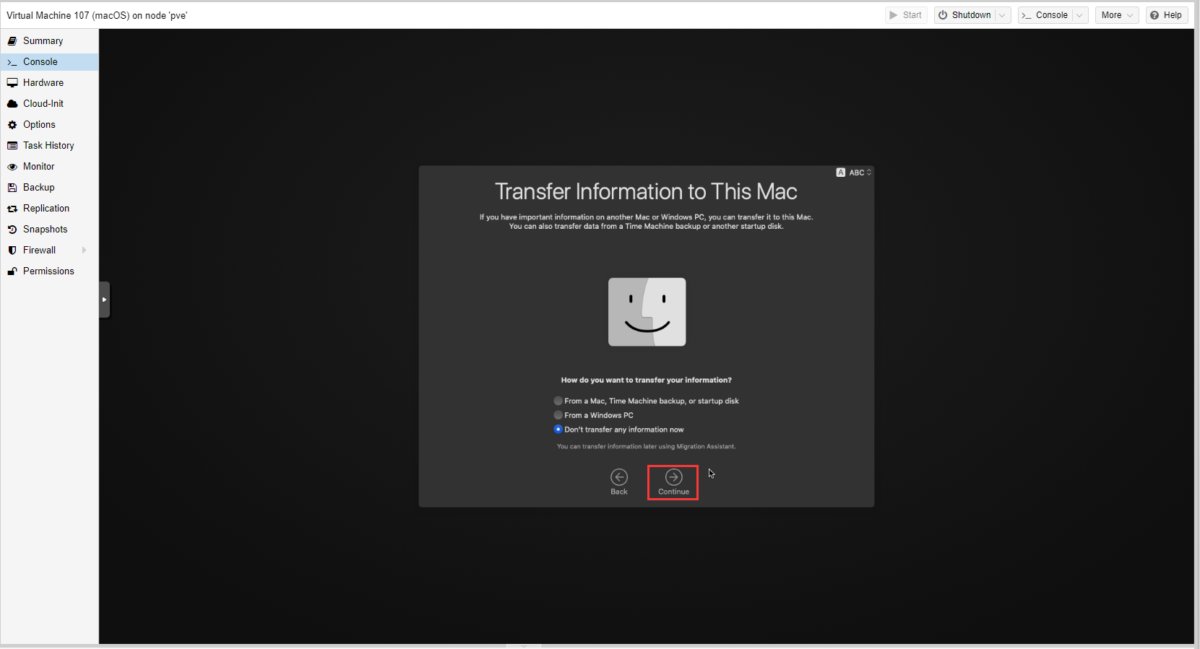
Task: Click the Monitor eye icon
Action: click(12, 167)
